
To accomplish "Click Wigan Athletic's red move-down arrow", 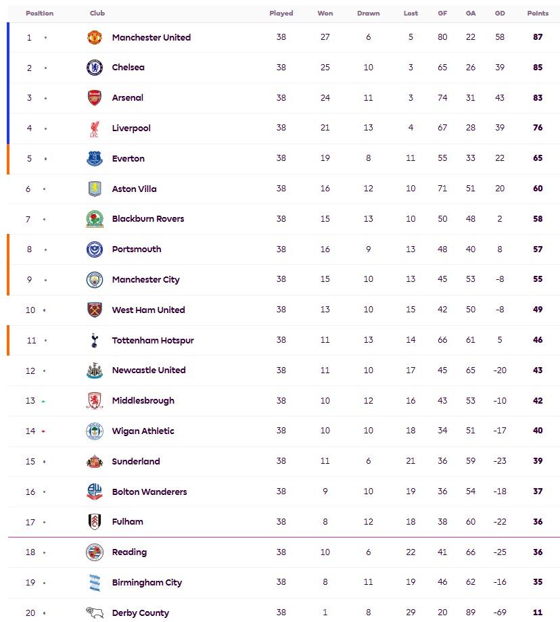I will coord(43,431).
